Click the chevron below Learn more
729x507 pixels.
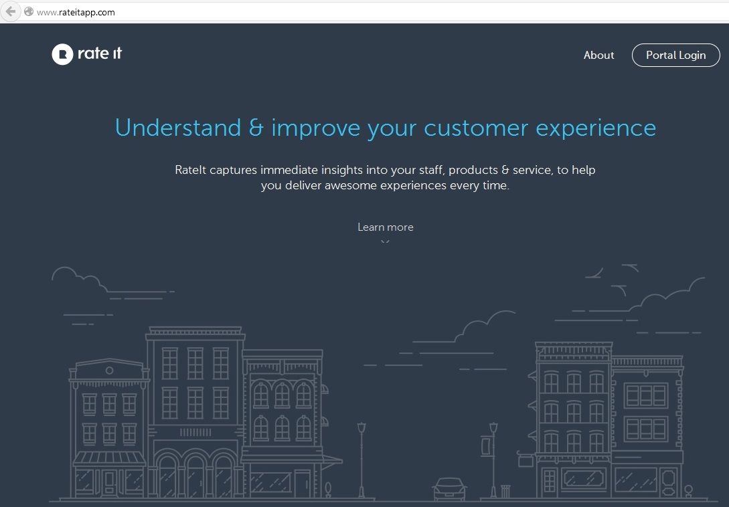pyautogui.click(x=386, y=241)
